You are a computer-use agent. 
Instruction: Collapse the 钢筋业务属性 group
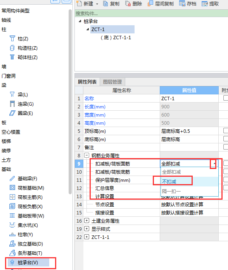(86, 155)
